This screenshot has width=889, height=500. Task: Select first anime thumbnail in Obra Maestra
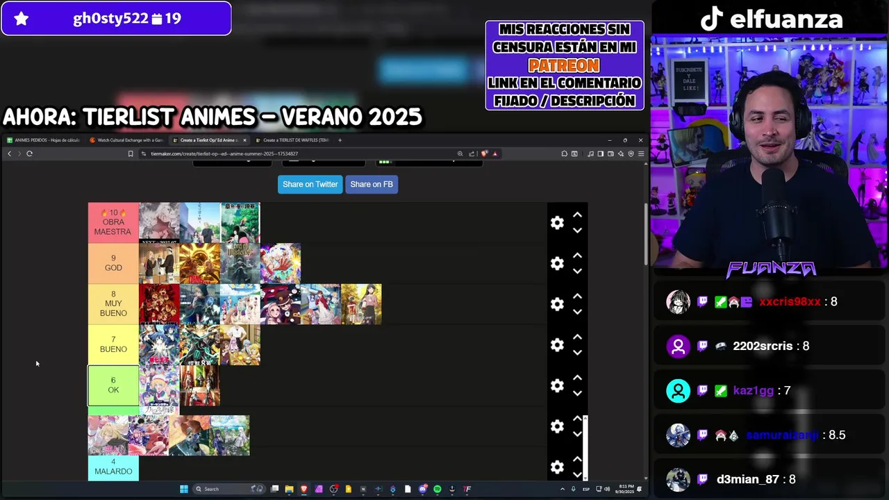click(159, 222)
